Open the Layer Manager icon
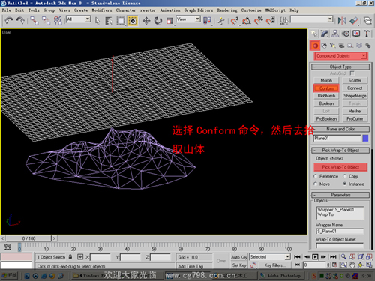The width and height of the screenshot is (375, 281). pyautogui.click(x=367, y=20)
